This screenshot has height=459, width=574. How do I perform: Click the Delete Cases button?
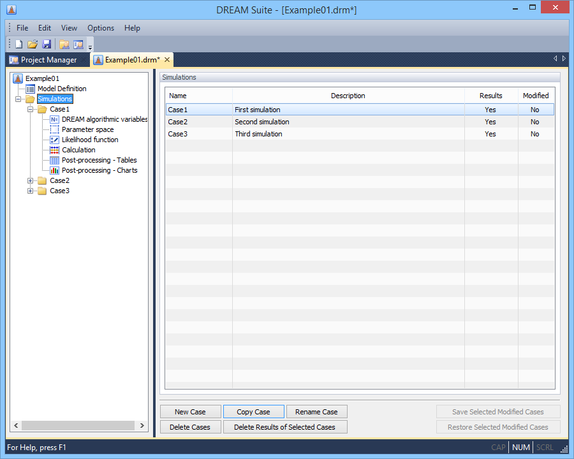click(190, 427)
